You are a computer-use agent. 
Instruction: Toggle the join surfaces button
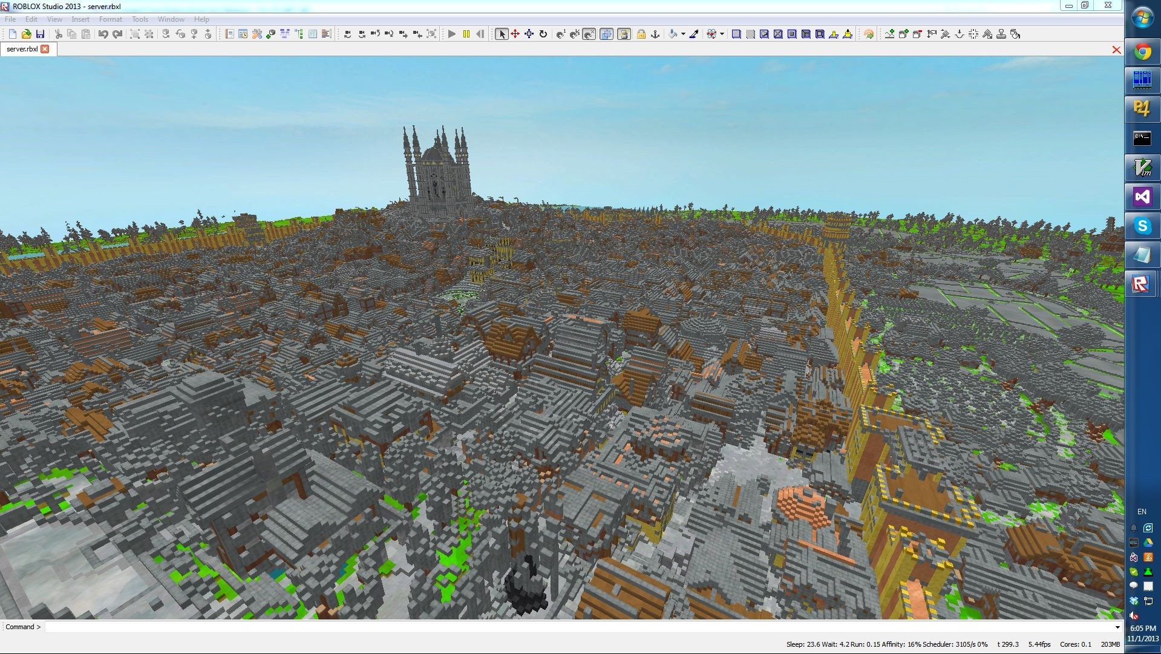tap(624, 34)
